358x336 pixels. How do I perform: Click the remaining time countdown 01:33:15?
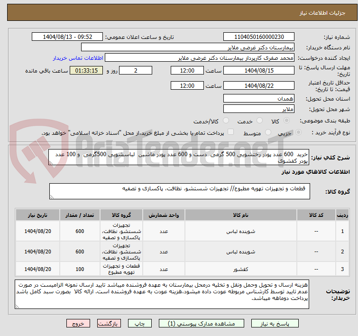coord(86,71)
